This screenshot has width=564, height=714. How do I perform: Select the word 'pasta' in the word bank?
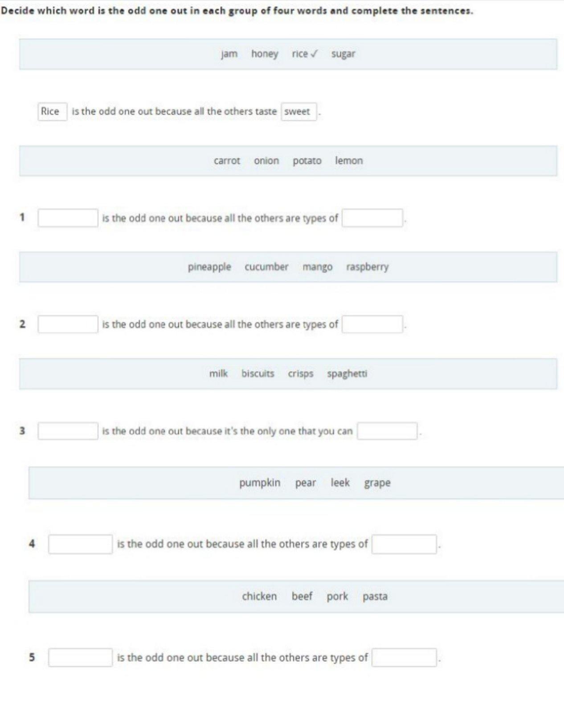click(x=375, y=596)
